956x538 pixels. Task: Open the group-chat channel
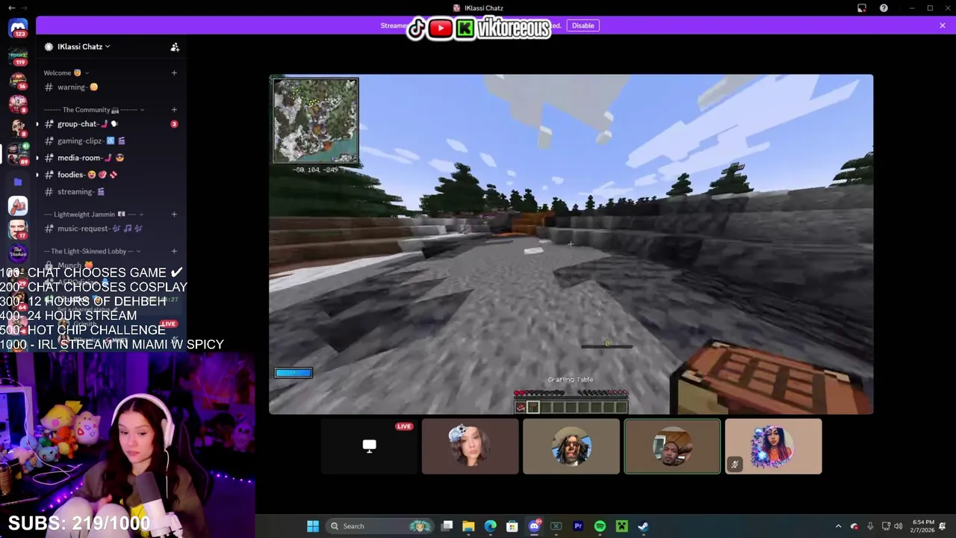pyautogui.click(x=111, y=124)
